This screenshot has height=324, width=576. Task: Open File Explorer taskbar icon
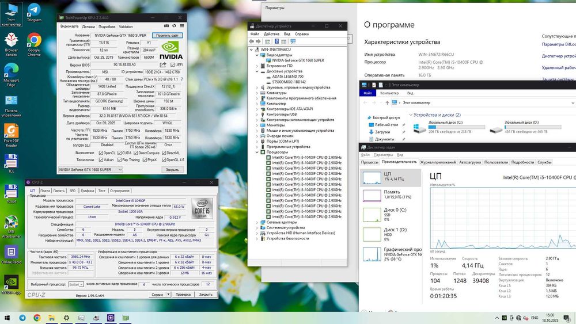pyautogui.click(x=52, y=318)
